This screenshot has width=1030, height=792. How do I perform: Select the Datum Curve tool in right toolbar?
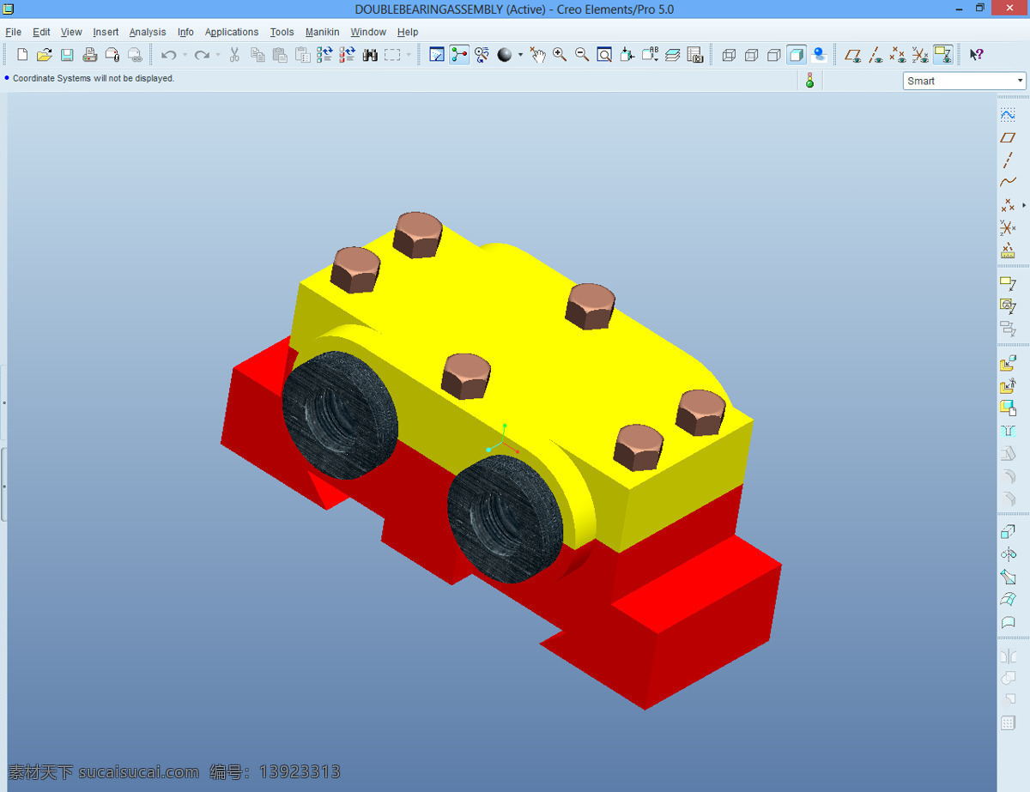1008,182
